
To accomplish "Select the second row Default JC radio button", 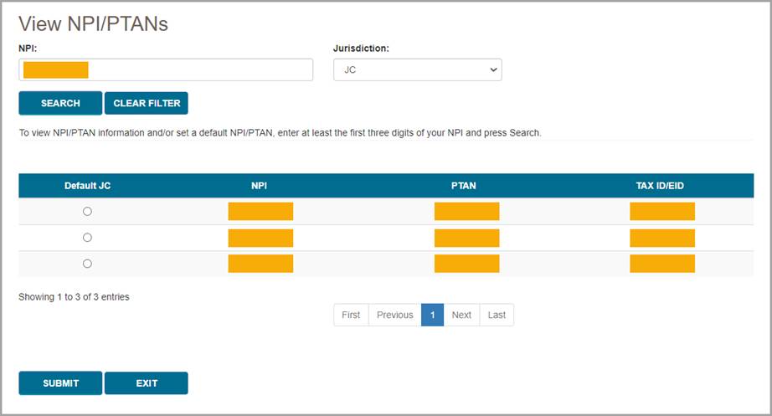I will [87, 238].
